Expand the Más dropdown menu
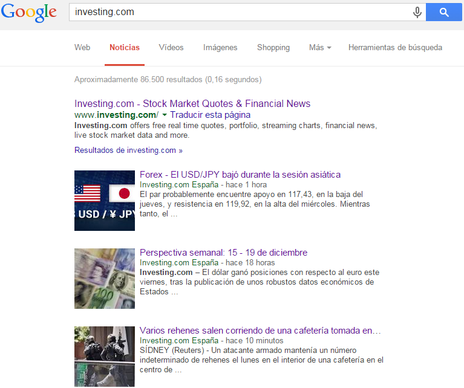The image size is (464, 388). 320,47
